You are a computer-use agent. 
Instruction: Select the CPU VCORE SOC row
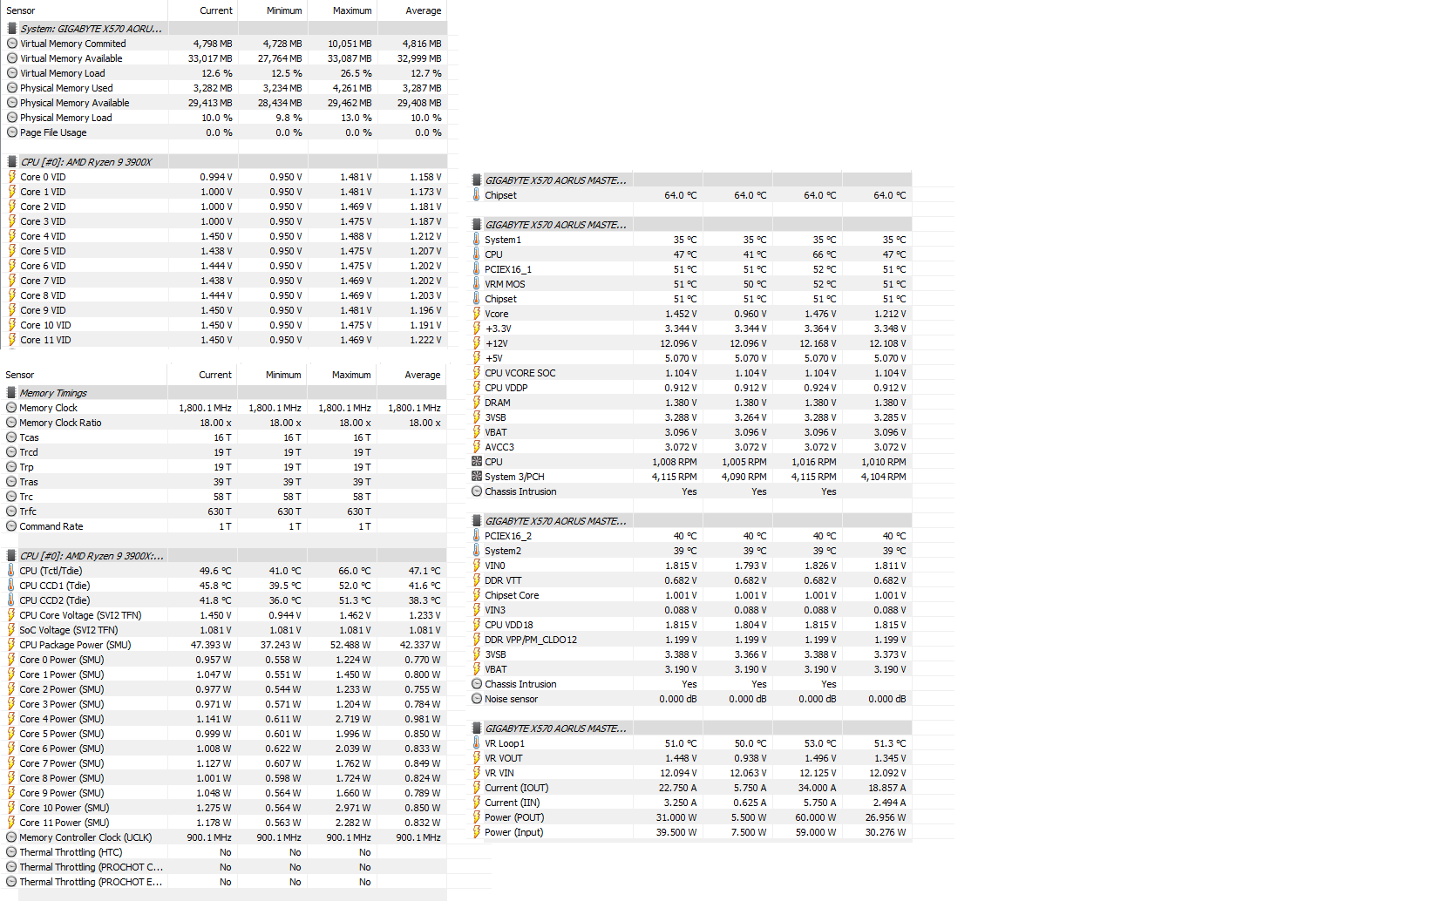[691, 373]
